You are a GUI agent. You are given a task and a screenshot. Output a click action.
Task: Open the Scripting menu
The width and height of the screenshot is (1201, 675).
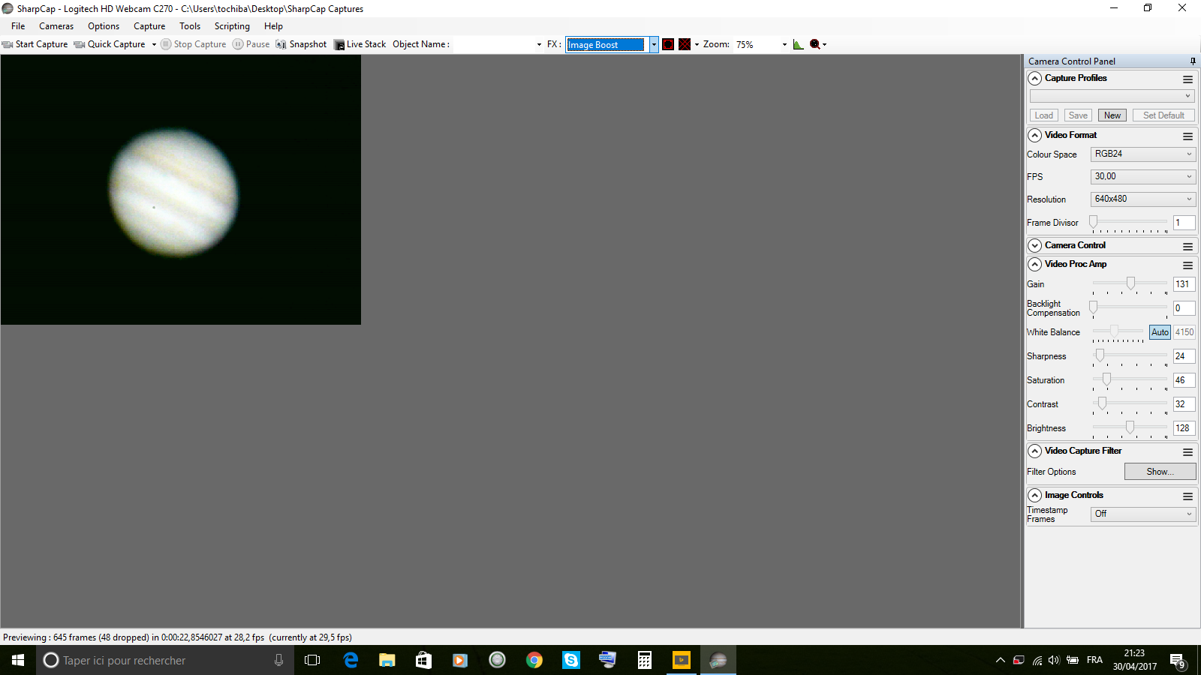232,25
